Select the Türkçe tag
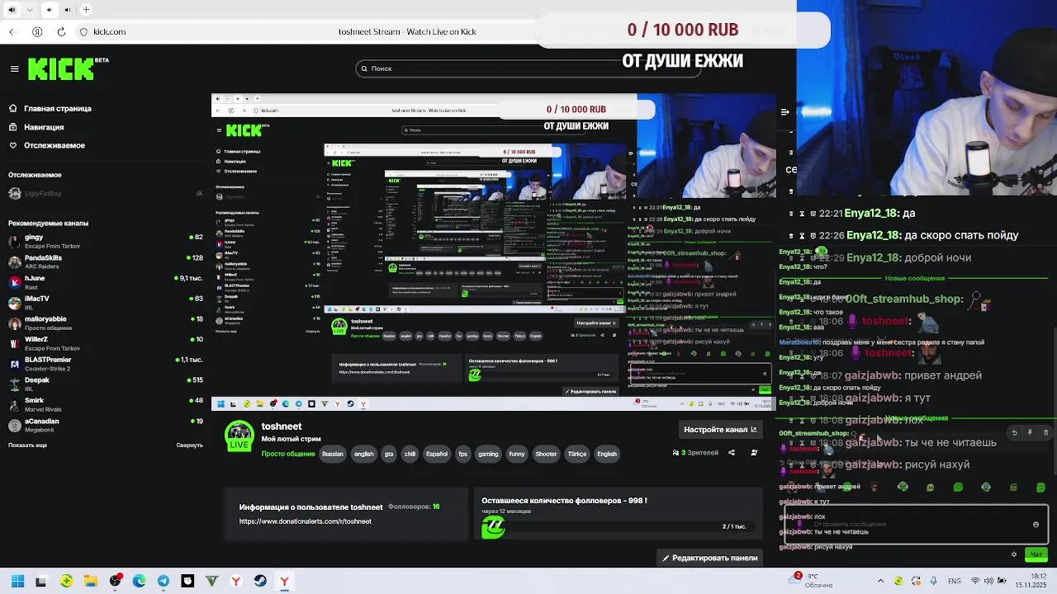This screenshot has width=1057, height=594. [577, 454]
